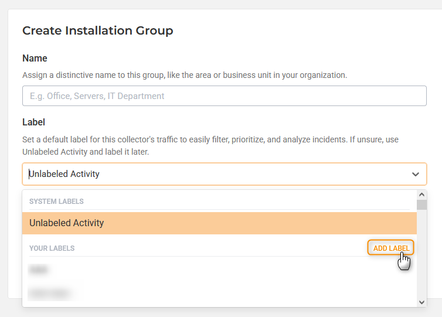Click the SYSTEM LABELS section header
The width and height of the screenshot is (442, 317).
click(56, 202)
